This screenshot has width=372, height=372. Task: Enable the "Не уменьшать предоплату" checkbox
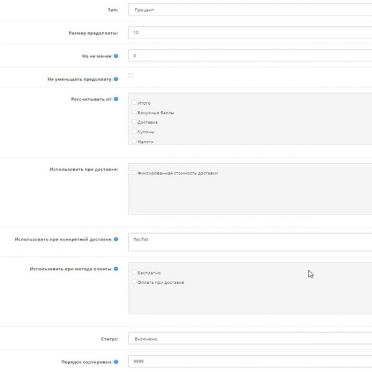pos(131,76)
